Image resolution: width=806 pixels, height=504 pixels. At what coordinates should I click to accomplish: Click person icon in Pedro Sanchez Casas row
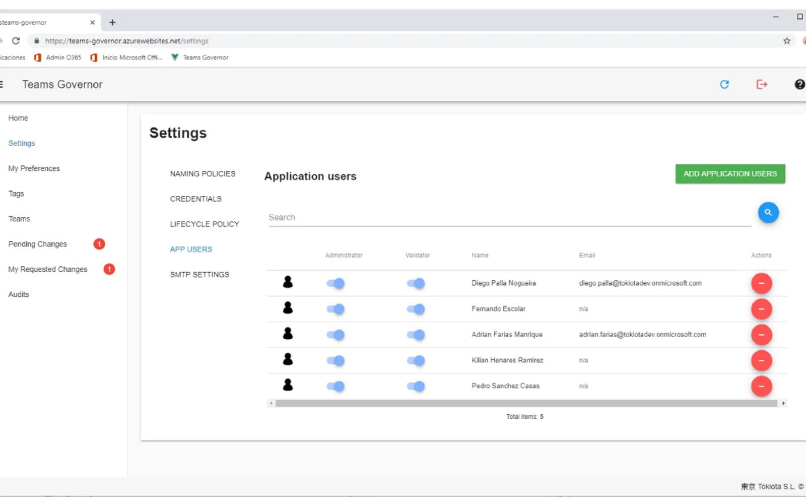click(288, 385)
